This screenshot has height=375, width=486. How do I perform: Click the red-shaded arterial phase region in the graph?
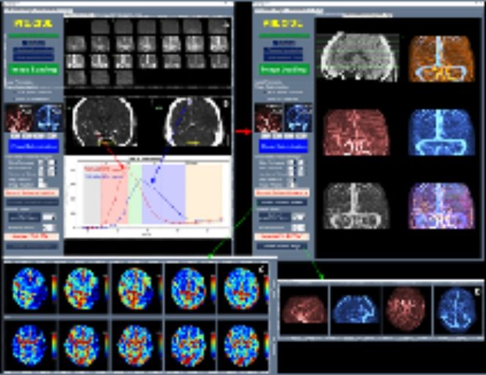(115, 199)
